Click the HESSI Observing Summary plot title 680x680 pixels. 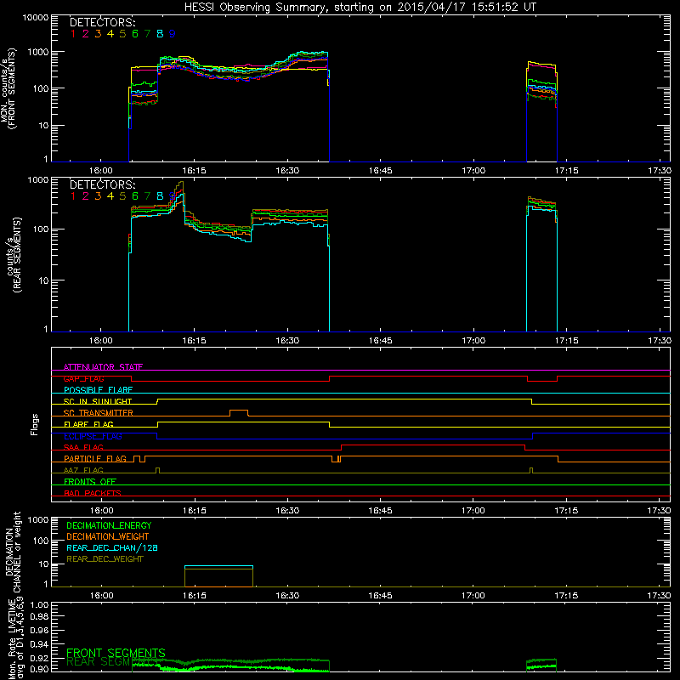click(x=360, y=7)
